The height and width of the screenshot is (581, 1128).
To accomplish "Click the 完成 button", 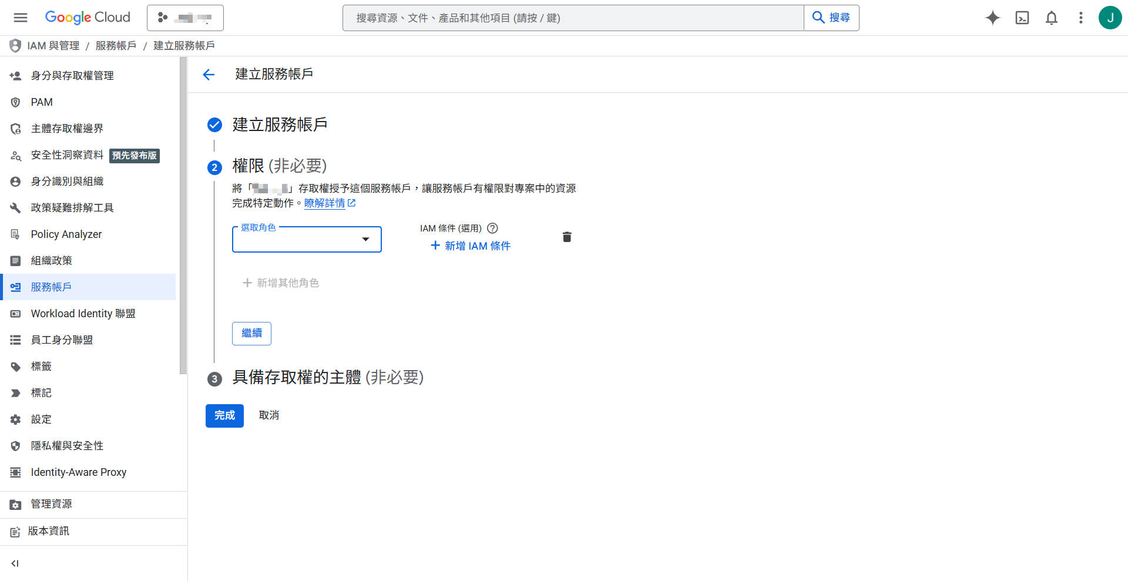I will (x=224, y=416).
